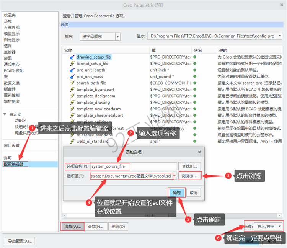Click value 'unit_pound *' cell
This screenshot has width=287, height=248.
[162, 77]
